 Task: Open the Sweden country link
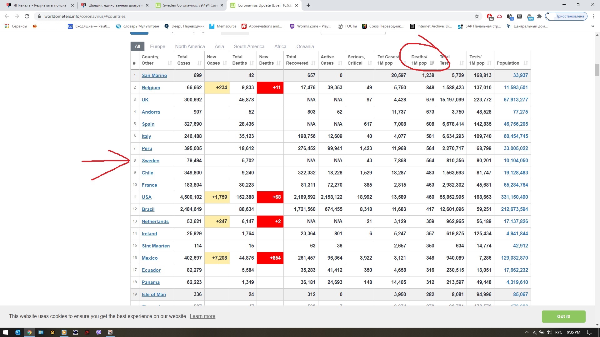tap(151, 161)
